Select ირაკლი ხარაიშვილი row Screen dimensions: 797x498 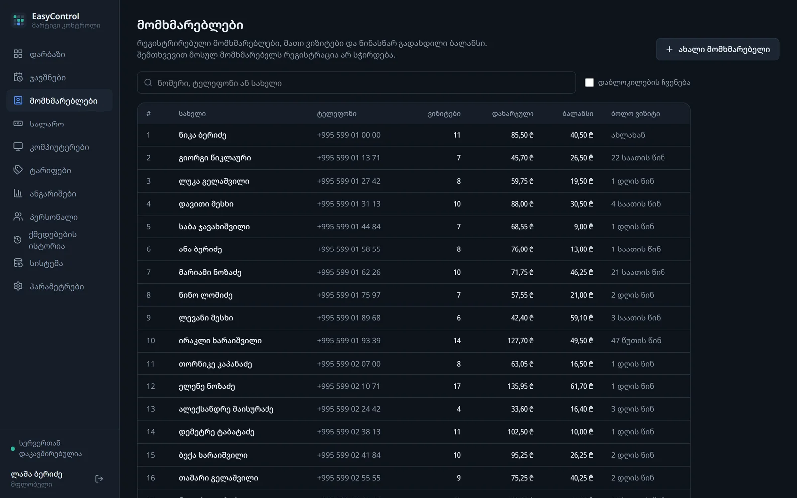tap(414, 341)
